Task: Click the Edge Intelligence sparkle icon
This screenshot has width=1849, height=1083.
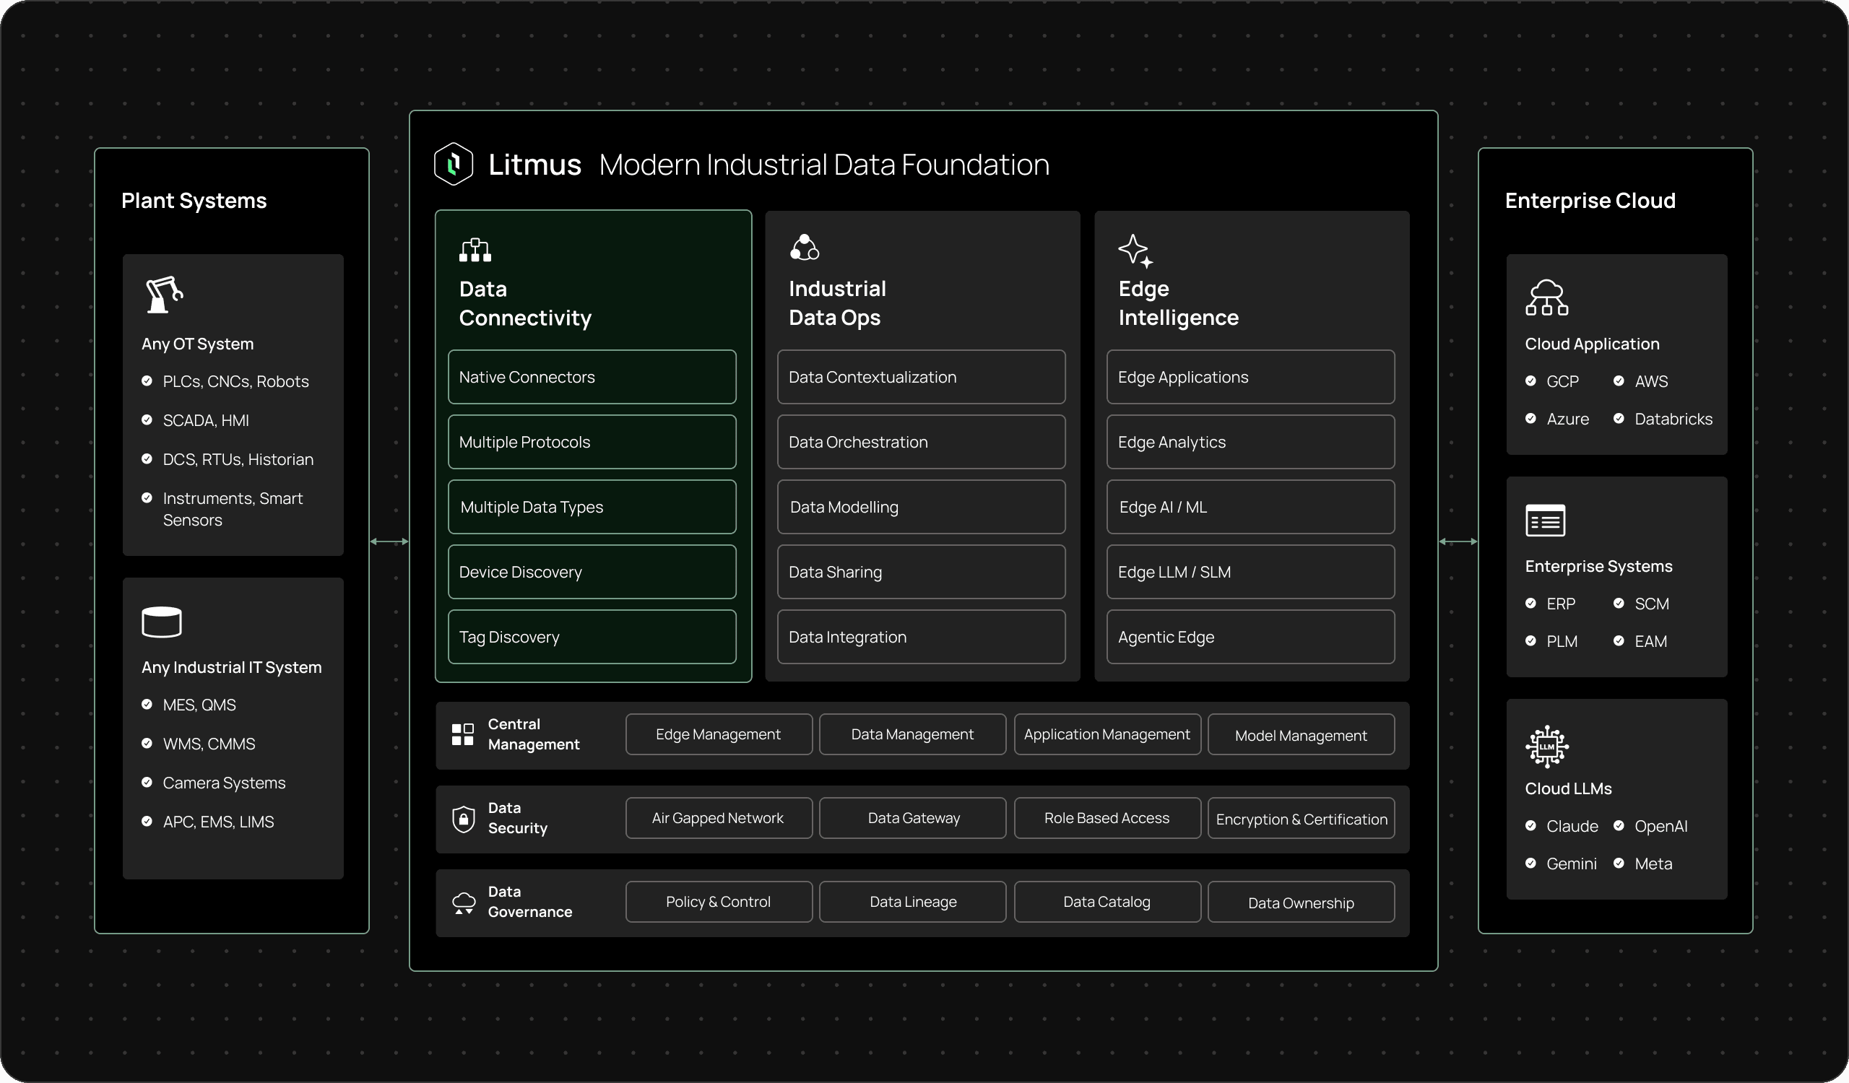Action: 1135,251
